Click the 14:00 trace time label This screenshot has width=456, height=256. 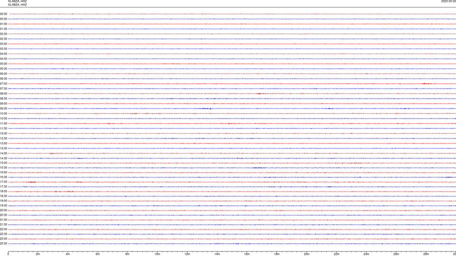click(3, 153)
